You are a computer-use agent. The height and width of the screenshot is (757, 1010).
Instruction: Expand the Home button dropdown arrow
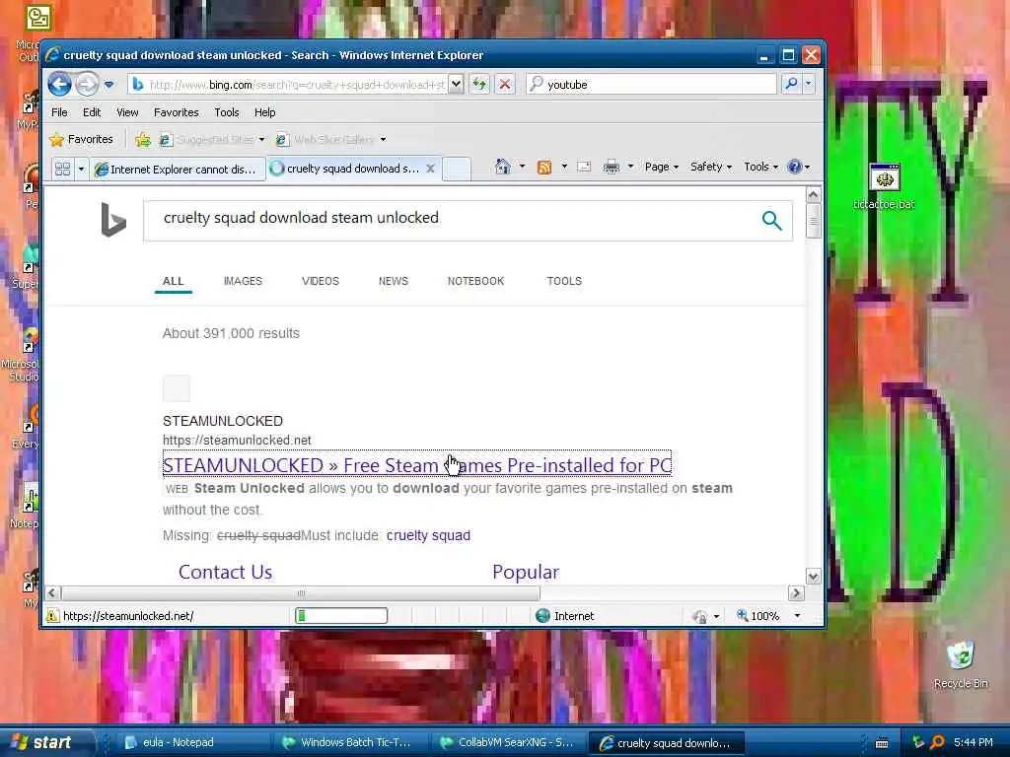coord(522,168)
